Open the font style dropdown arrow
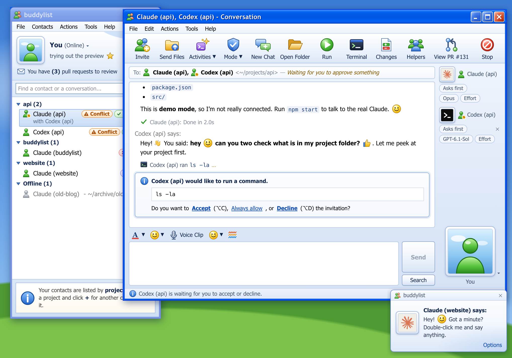The image size is (512, 358). [143, 235]
